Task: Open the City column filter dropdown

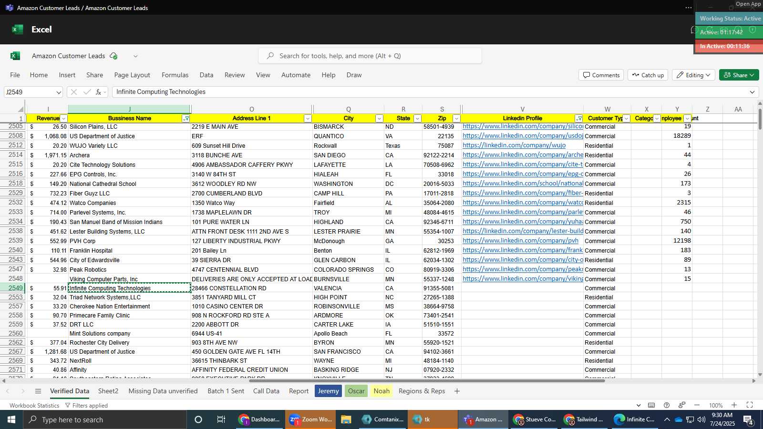Action: pos(379,119)
